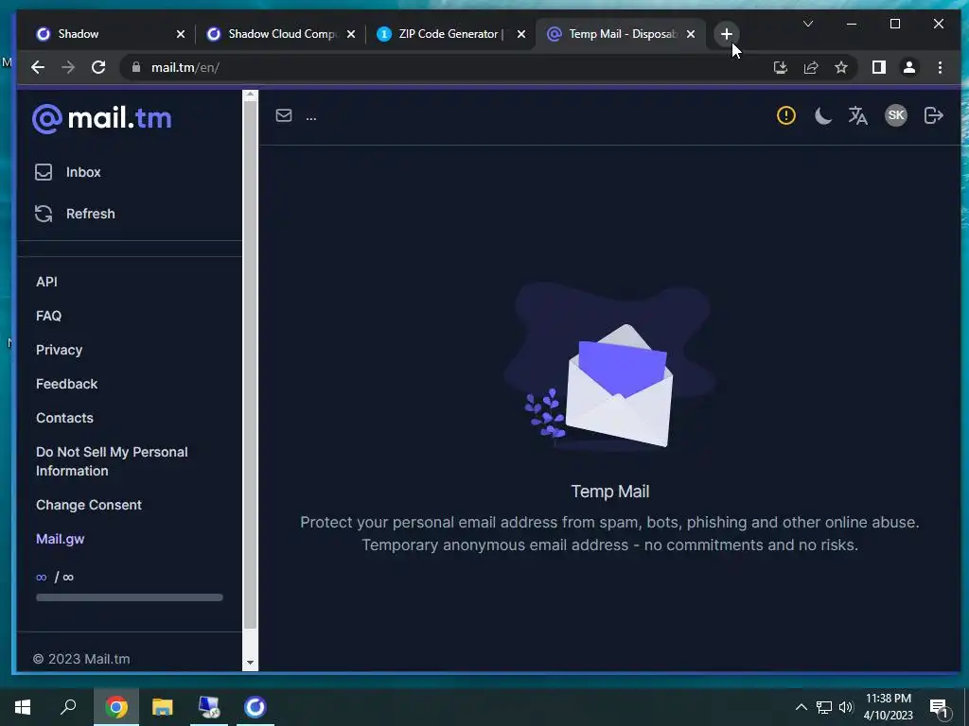
Task: Click the Chrome taskbar icon
Action: pyautogui.click(x=116, y=707)
